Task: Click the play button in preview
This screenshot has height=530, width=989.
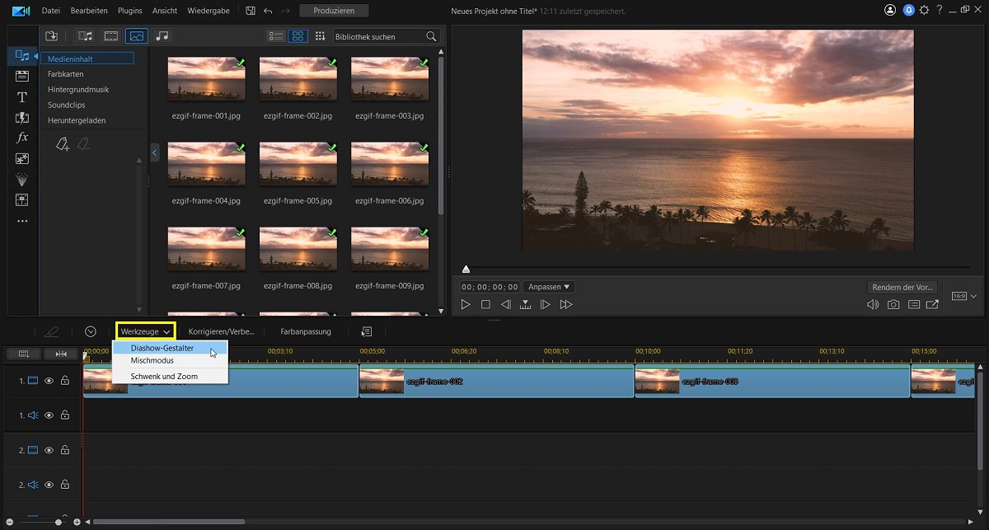Action: coord(466,304)
